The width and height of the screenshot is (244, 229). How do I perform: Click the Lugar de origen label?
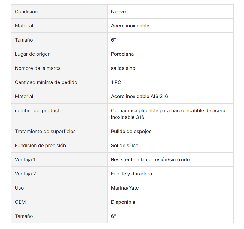coord(33,54)
